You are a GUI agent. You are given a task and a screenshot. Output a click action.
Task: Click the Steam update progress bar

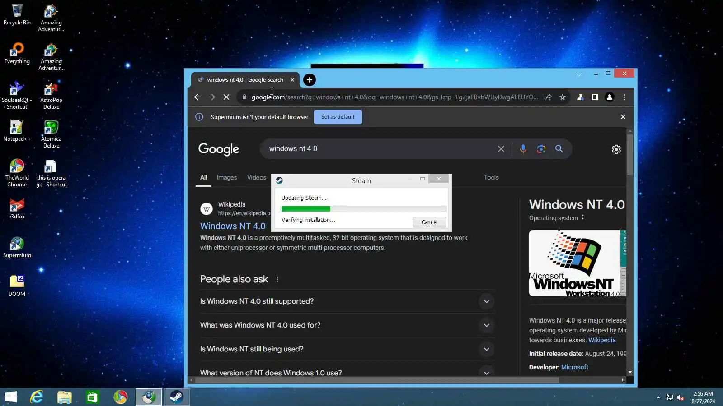[364, 209]
